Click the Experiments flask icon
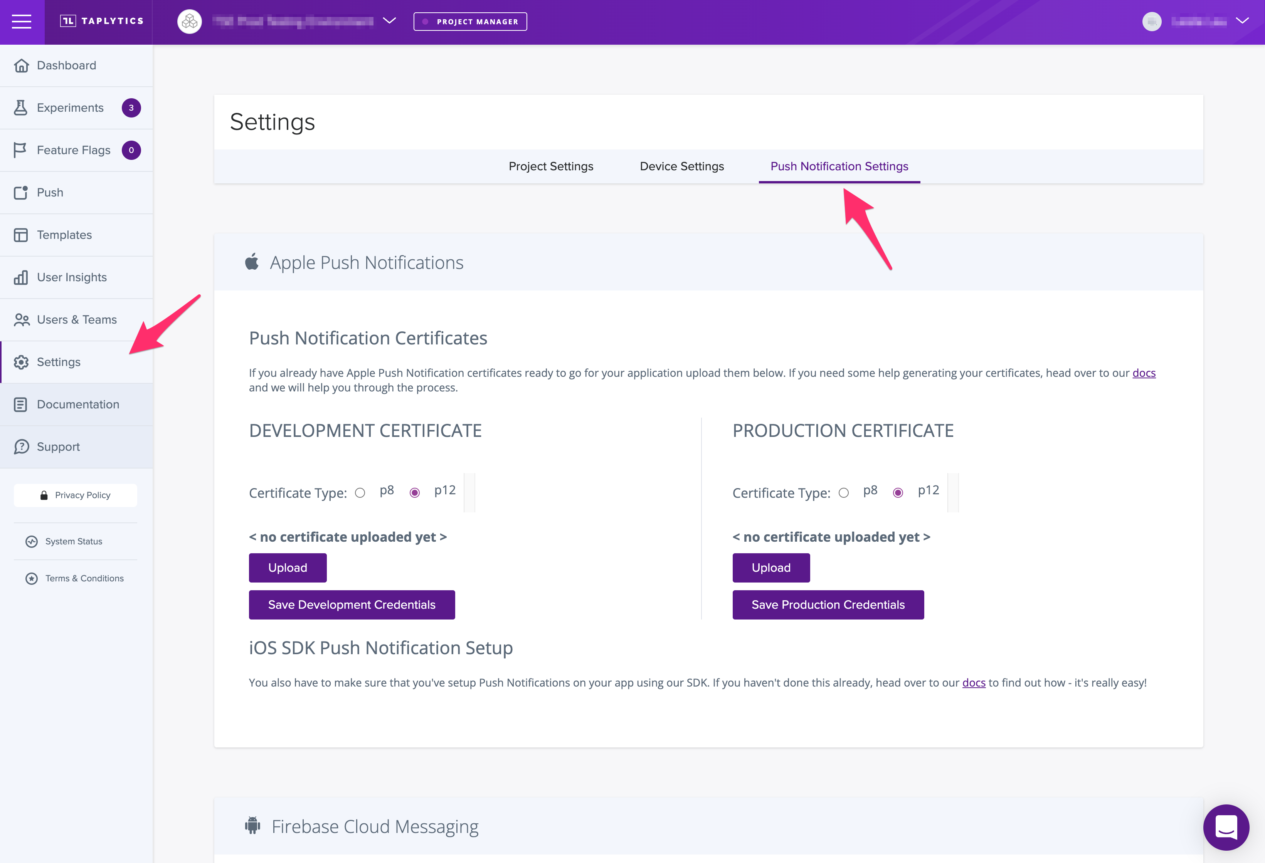Viewport: 1265px width, 863px height. [21, 108]
